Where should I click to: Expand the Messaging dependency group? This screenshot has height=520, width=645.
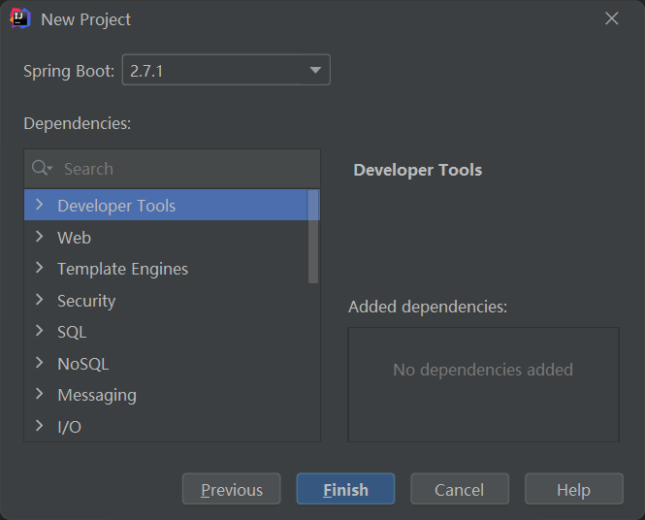(x=39, y=394)
